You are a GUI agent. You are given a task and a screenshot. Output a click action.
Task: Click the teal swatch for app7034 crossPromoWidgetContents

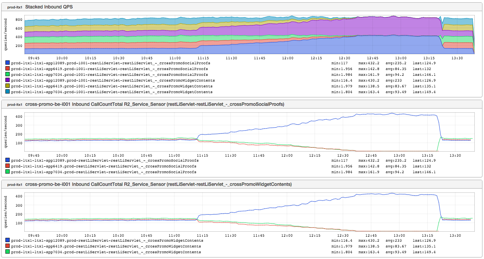tap(8, 92)
